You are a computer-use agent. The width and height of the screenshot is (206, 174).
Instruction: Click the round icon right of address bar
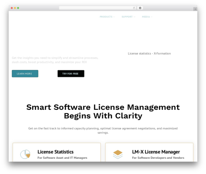coord(140,8)
